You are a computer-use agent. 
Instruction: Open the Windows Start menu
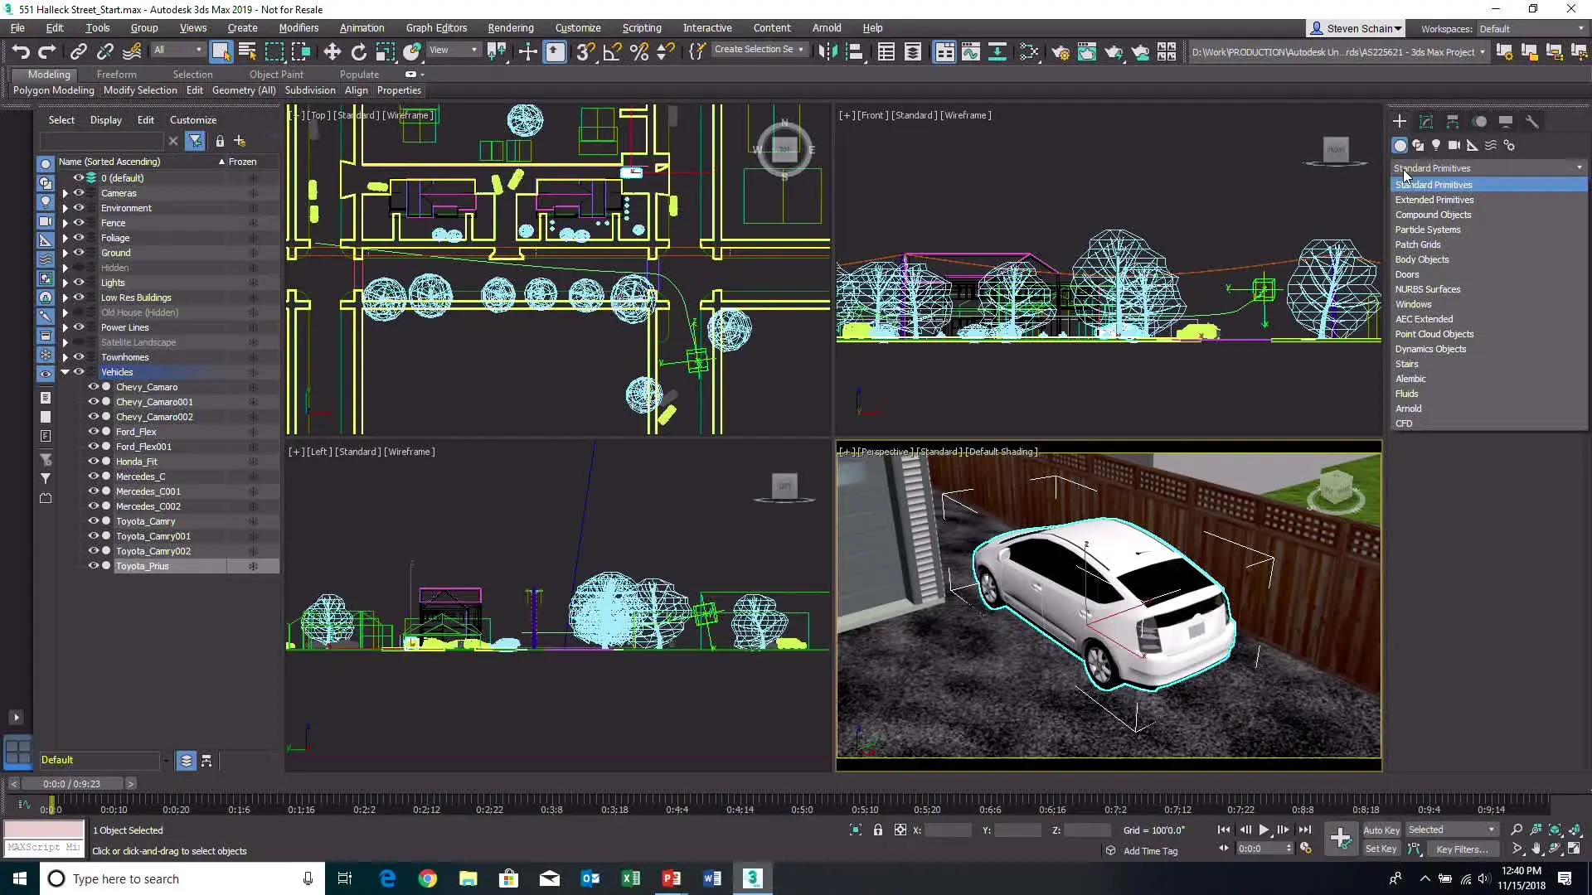[x=20, y=878]
